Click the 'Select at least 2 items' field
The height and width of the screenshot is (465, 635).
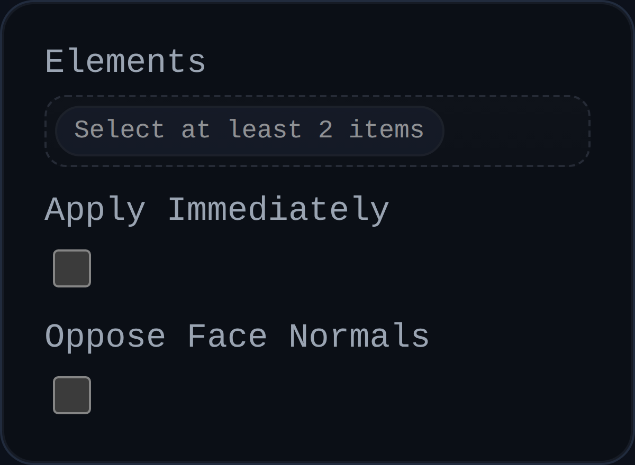click(x=249, y=130)
